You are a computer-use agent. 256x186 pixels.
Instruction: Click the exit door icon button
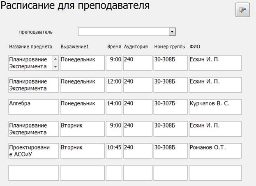tap(242, 10)
